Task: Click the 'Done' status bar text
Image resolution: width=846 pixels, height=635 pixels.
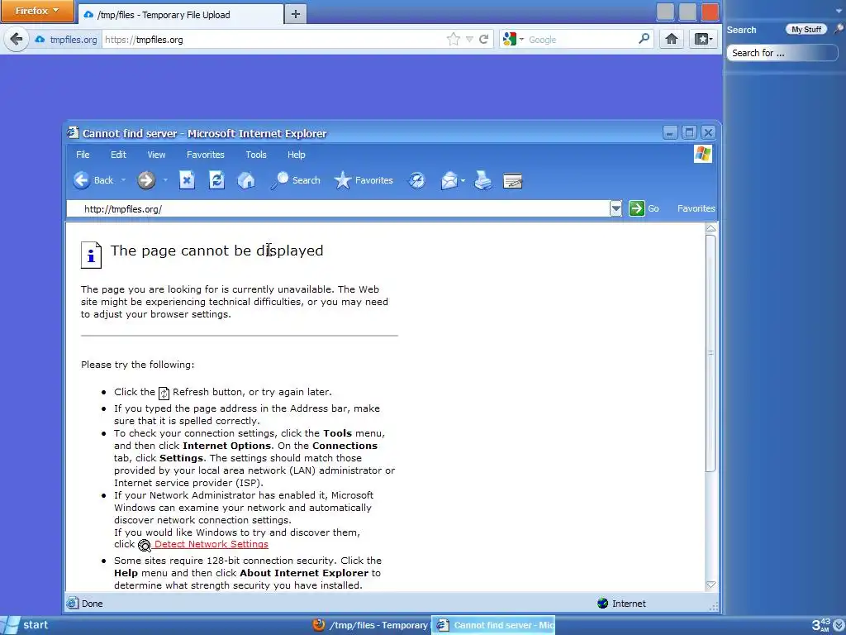Action: pos(93,604)
